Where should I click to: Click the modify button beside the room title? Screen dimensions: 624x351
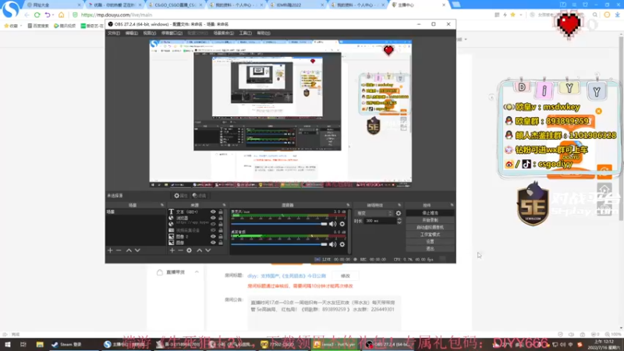click(x=345, y=276)
